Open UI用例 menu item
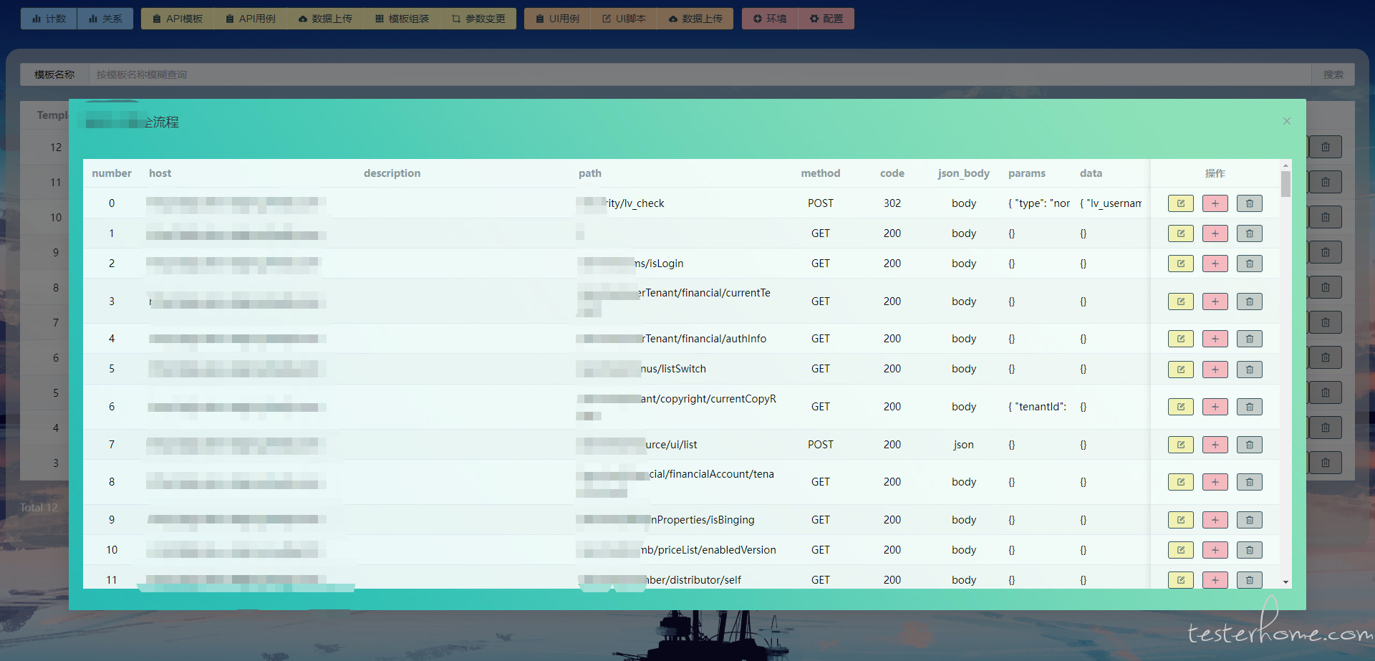The height and width of the screenshot is (661, 1375). 557,19
